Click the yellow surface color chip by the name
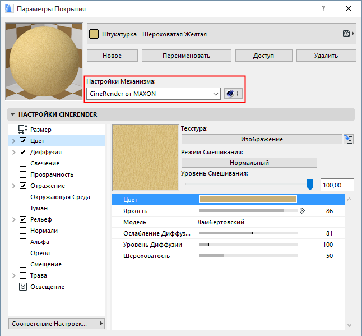 (x=94, y=34)
